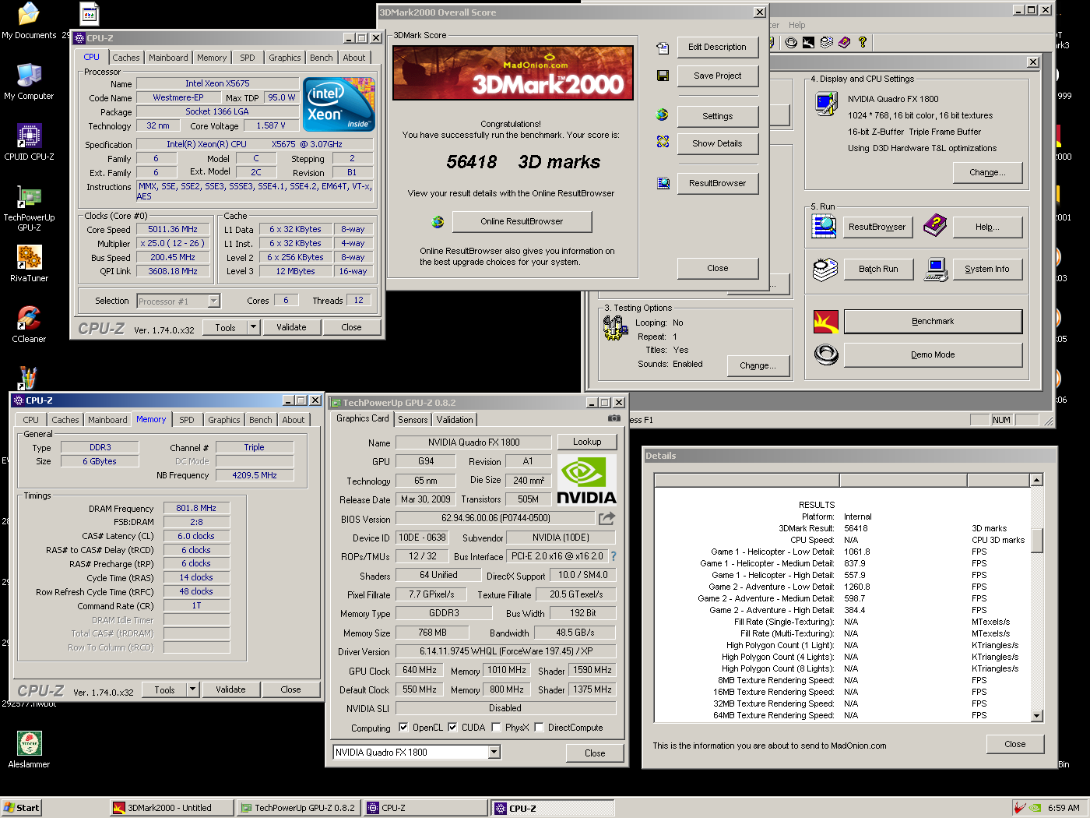Click the Intel Xeon X5675 name field
The height and width of the screenshot is (818, 1090).
pos(217,83)
